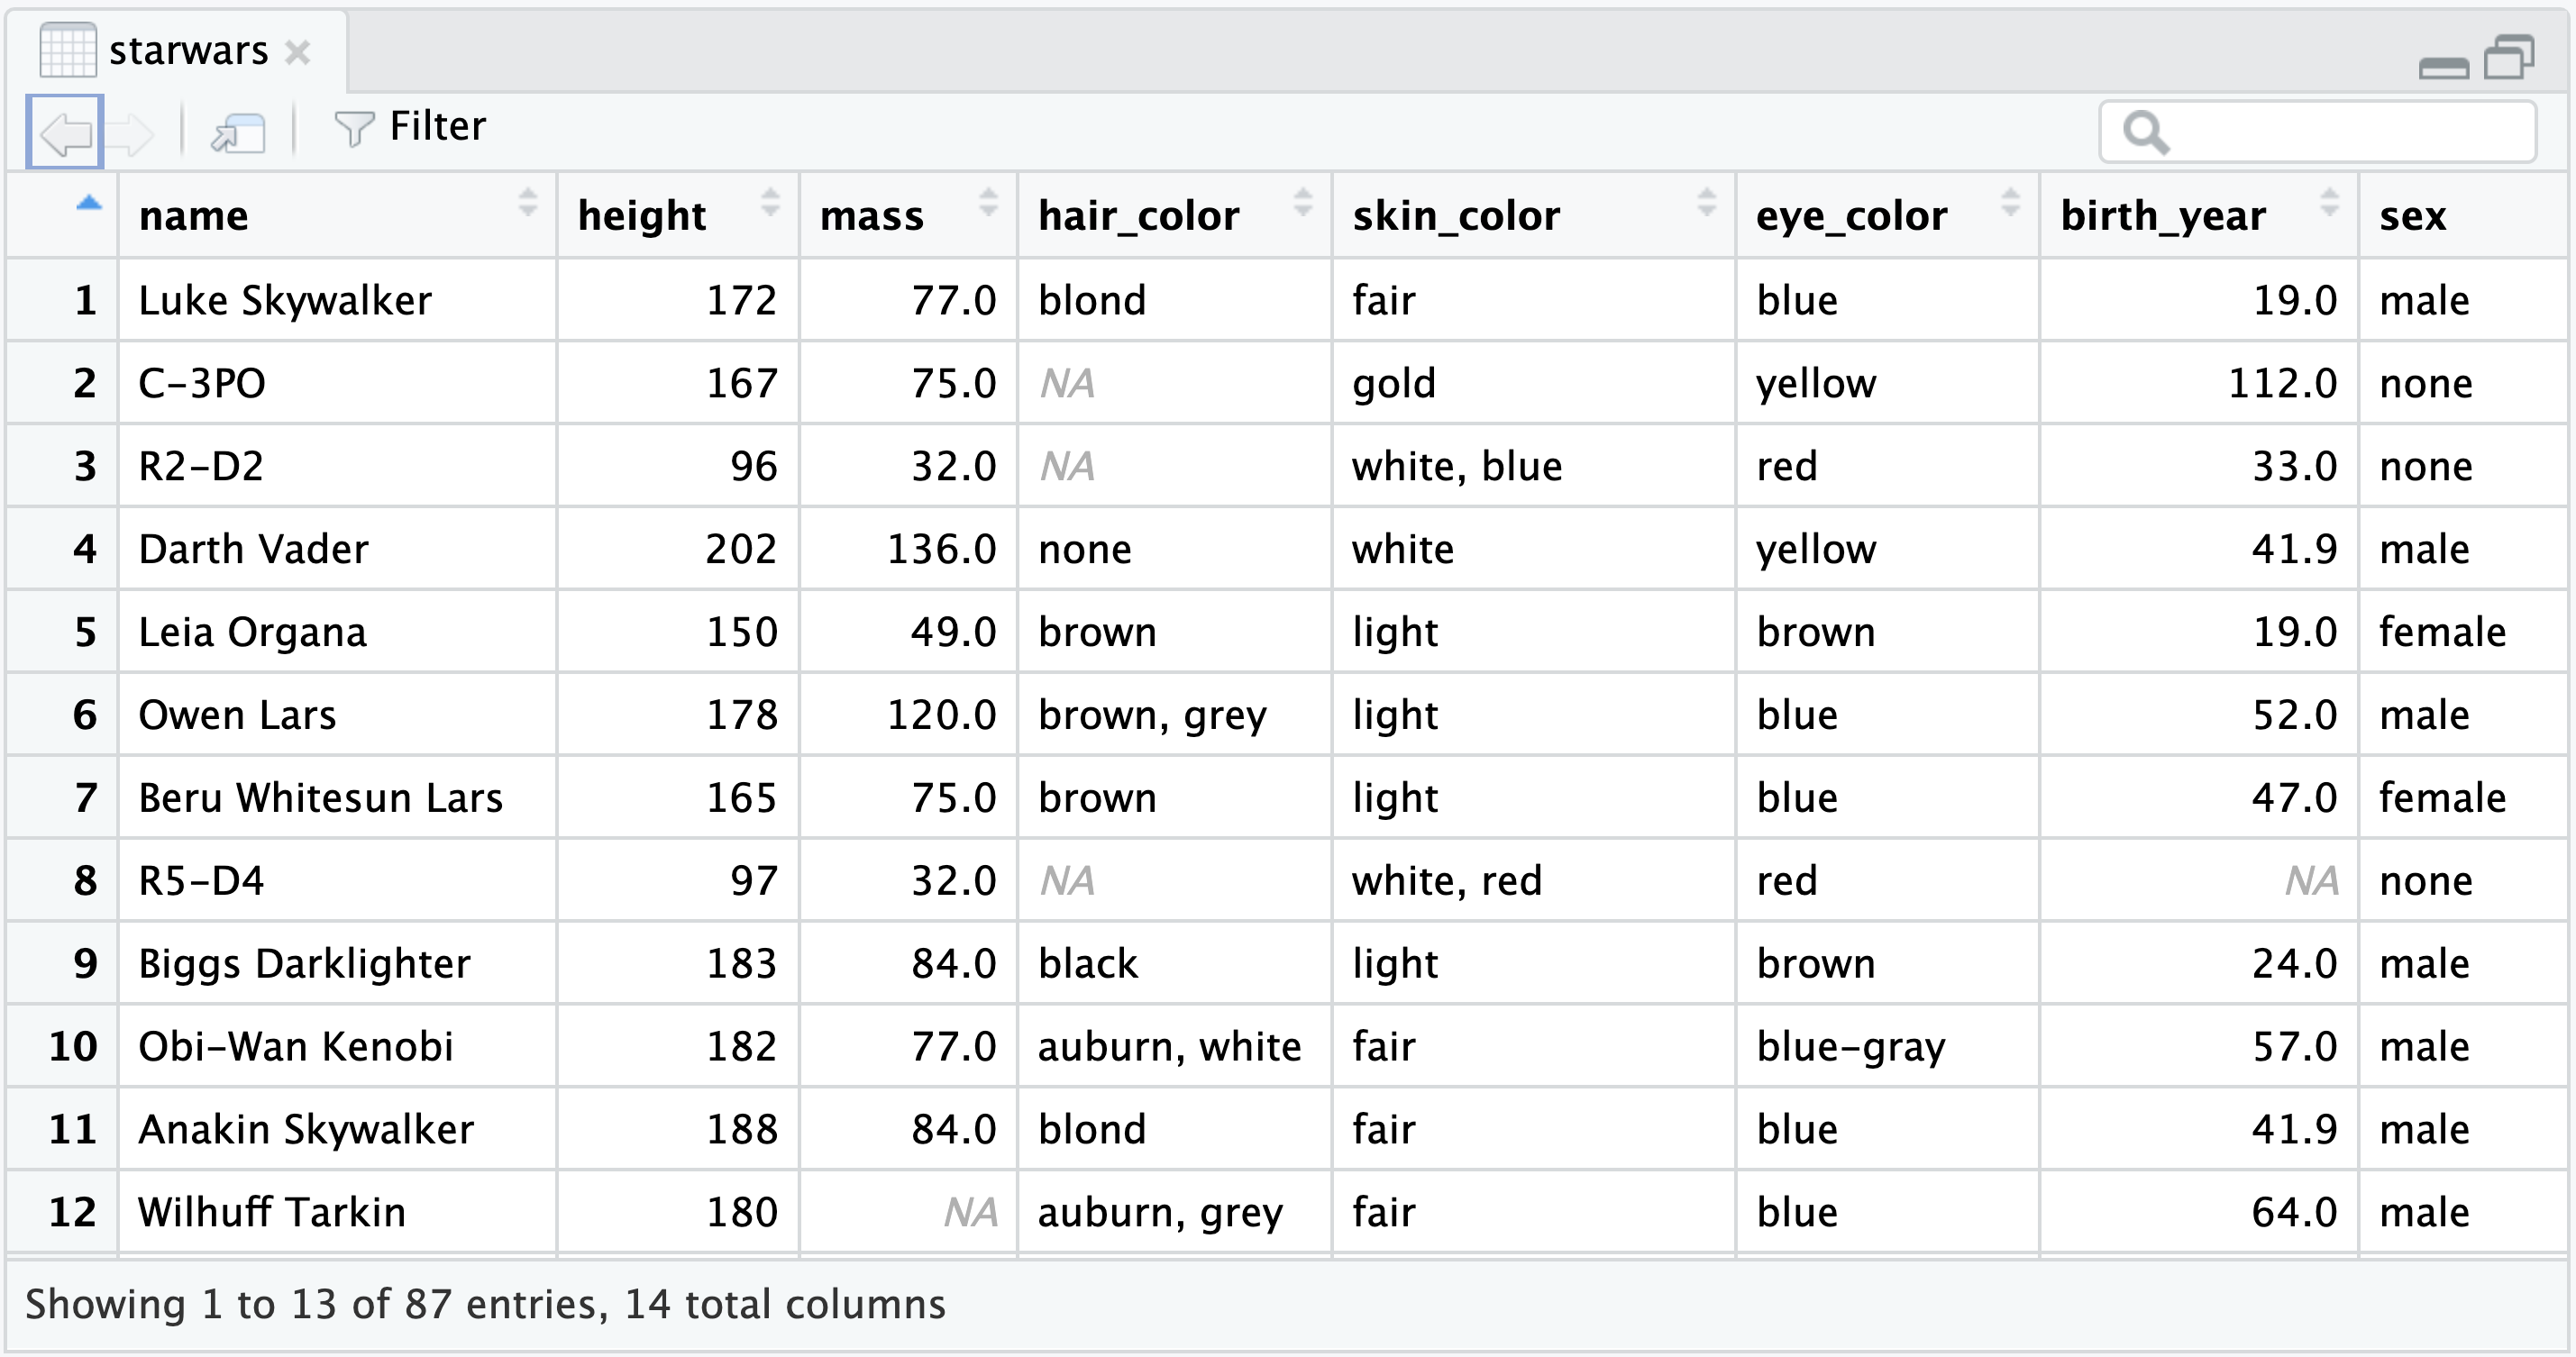
Task: Click the search magnifier icon
Action: tap(2145, 132)
